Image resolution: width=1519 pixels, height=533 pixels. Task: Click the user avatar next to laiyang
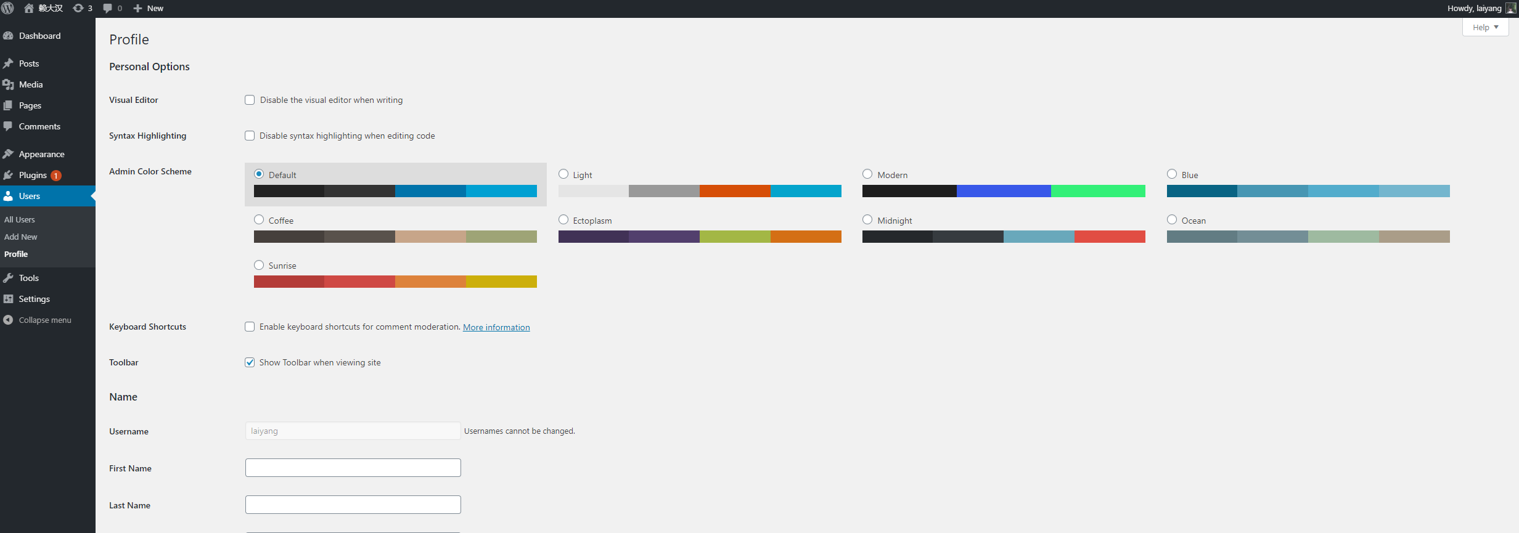pos(1510,8)
